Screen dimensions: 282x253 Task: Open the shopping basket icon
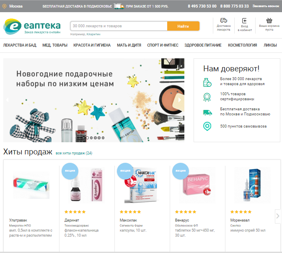(269, 20)
